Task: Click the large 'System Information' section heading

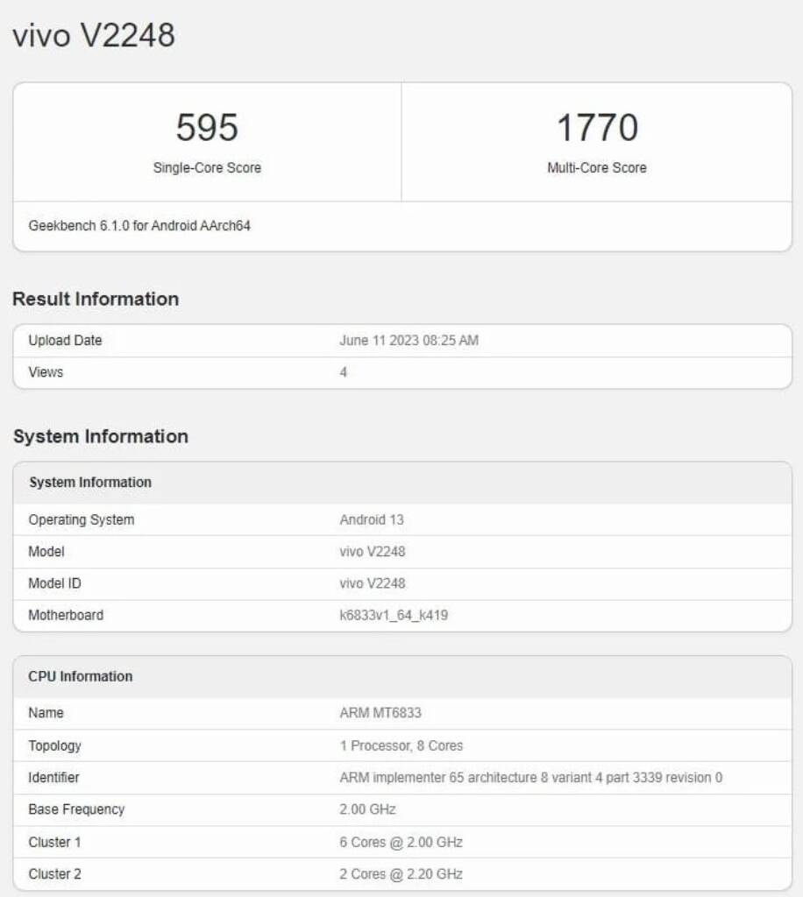Action: (x=101, y=436)
